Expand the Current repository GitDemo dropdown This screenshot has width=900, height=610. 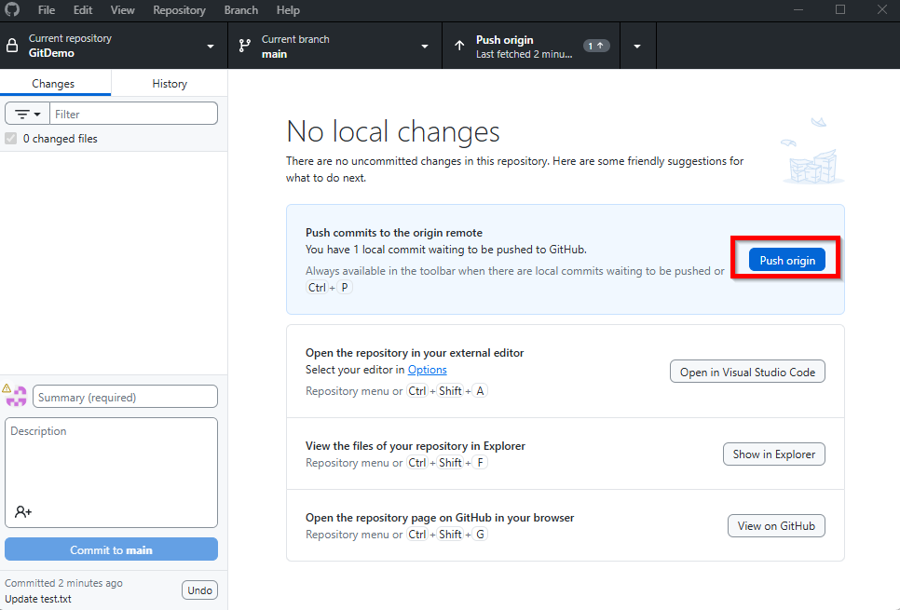tap(114, 46)
